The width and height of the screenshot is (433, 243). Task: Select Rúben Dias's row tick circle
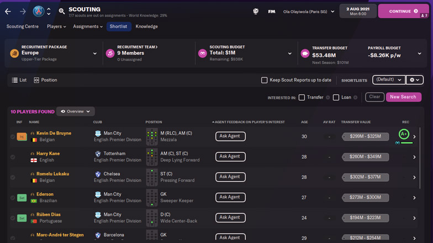click(13, 218)
